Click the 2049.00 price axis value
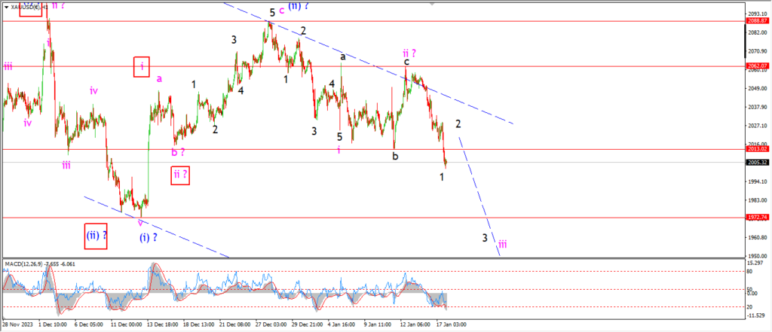772x332 pixels. pyautogui.click(x=758, y=89)
